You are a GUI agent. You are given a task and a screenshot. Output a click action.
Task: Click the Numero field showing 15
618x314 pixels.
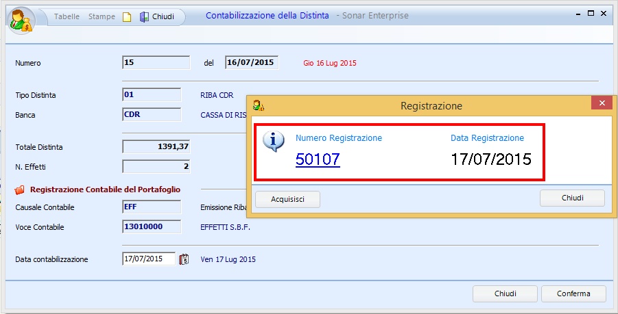156,63
